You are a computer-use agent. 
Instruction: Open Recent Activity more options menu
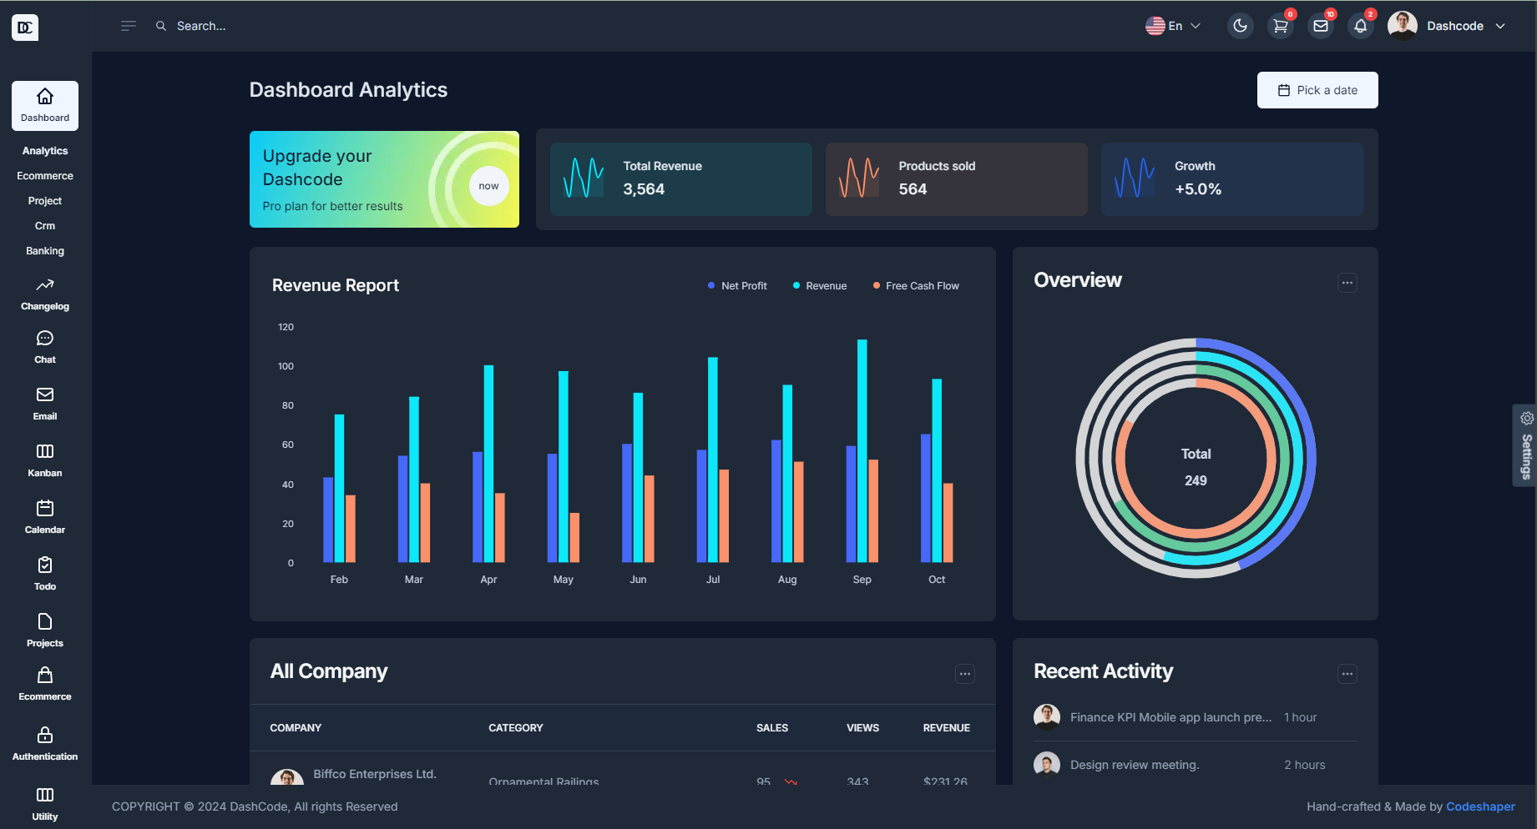(1347, 674)
